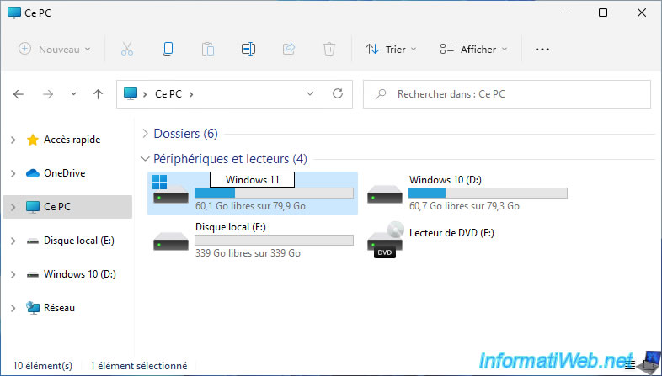Select Réseau in the navigation pane
Image resolution: width=662 pixels, height=376 pixels.
pos(59,308)
